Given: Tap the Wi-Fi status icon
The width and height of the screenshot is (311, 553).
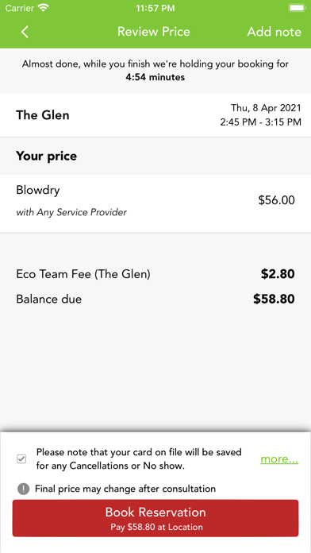Looking at the screenshot, I should [x=44, y=8].
